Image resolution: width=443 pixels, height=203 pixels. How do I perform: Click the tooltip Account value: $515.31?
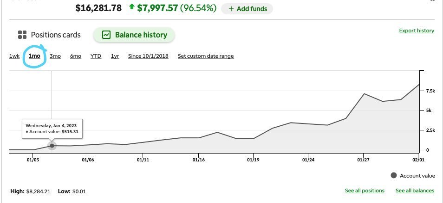(x=52, y=132)
